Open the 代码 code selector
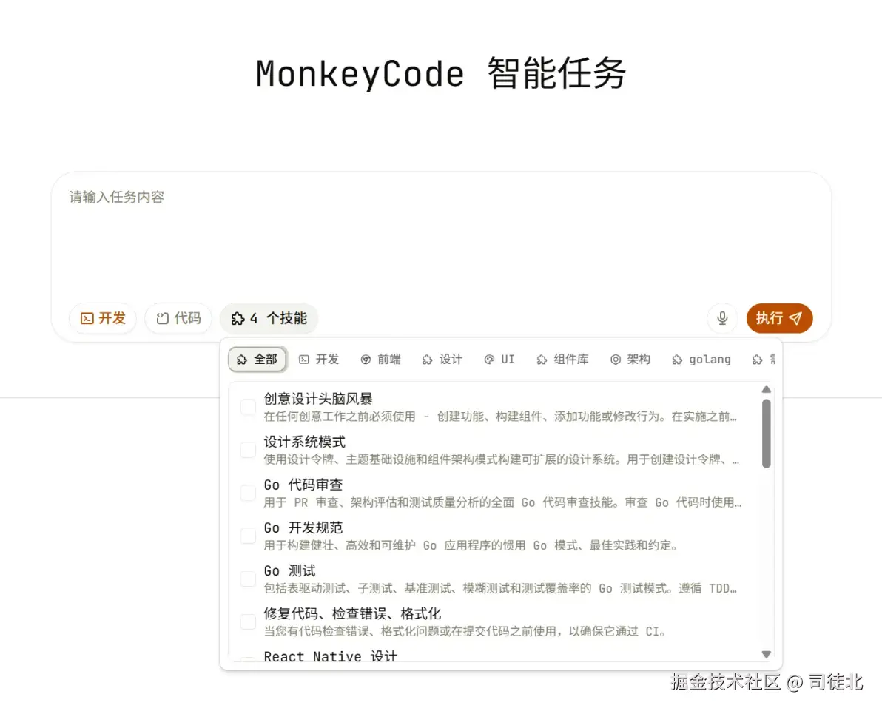Screen dimensions: 882x711 tap(178, 318)
